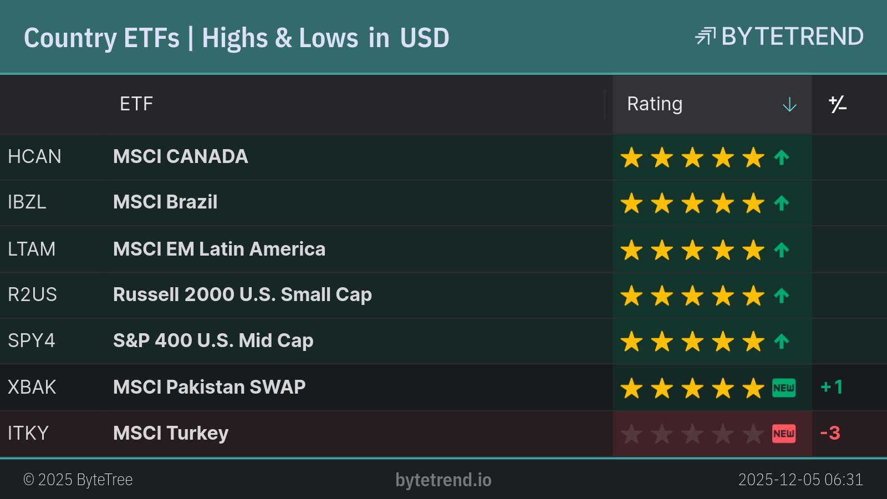Click the red NEW badge for MSCI Turkey
The width and height of the screenshot is (887, 499).
784,434
